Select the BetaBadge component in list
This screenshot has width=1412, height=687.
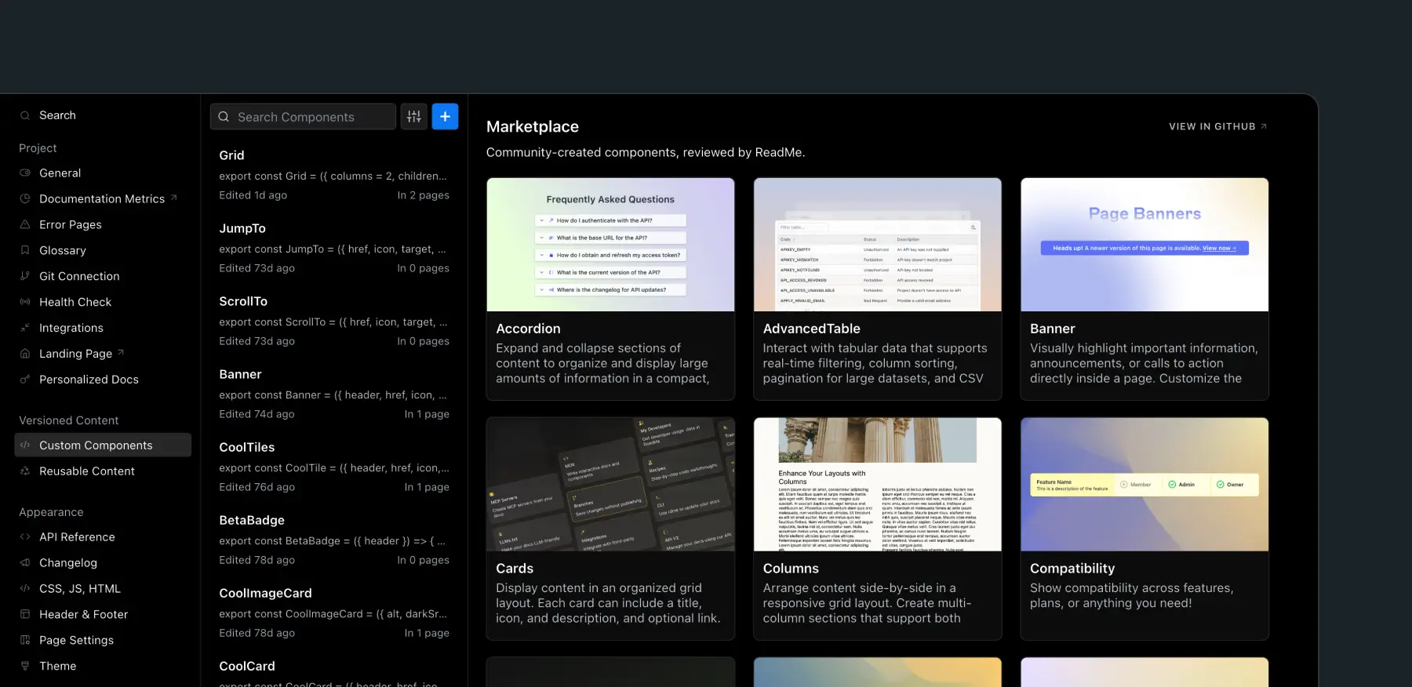click(x=334, y=540)
